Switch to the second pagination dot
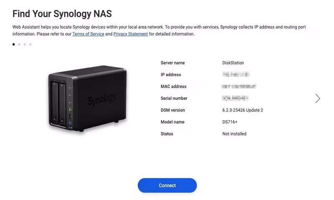 click(x=19, y=44)
